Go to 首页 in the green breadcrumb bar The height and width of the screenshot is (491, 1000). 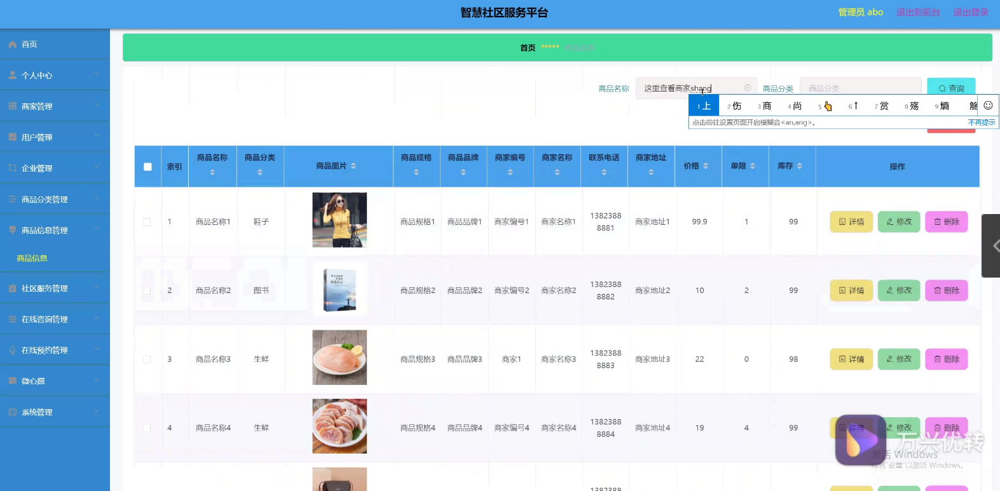pos(528,48)
